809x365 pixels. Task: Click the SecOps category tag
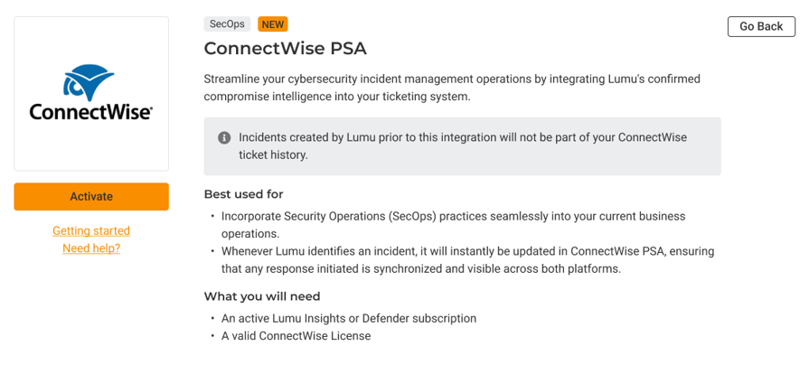pyautogui.click(x=227, y=24)
